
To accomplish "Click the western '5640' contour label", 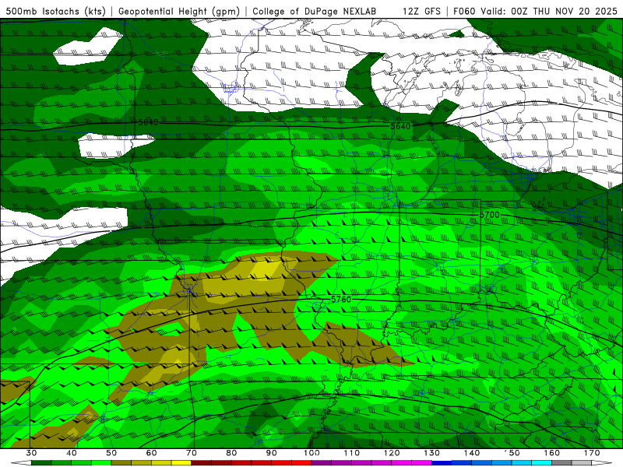I will pyautogui.click(x=148, y=122).
